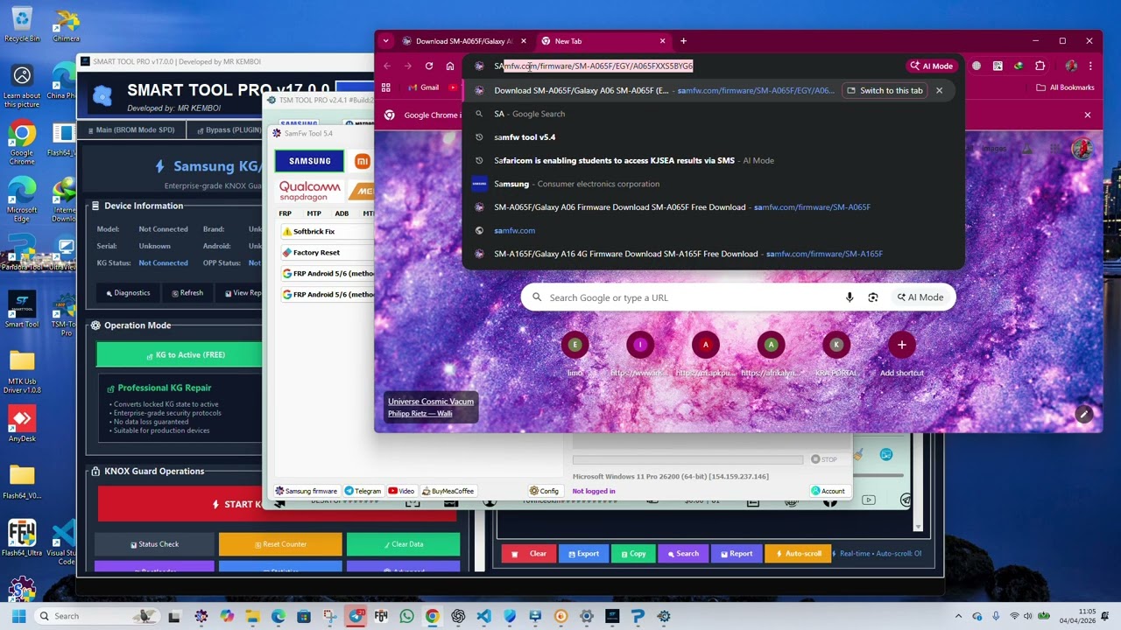Screen dimensions: 1121x630
Task: Open Account in SamFw Tool
Action: coord(828,491)
